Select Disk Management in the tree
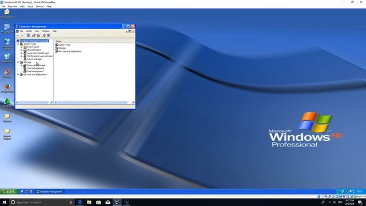This screenshot has height=206, width=366. [x=35, y=71]
